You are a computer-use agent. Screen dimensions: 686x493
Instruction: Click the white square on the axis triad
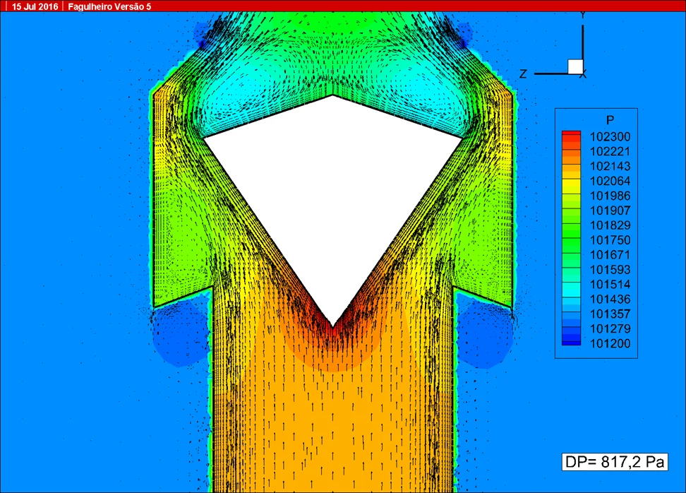tap(575, 66)
